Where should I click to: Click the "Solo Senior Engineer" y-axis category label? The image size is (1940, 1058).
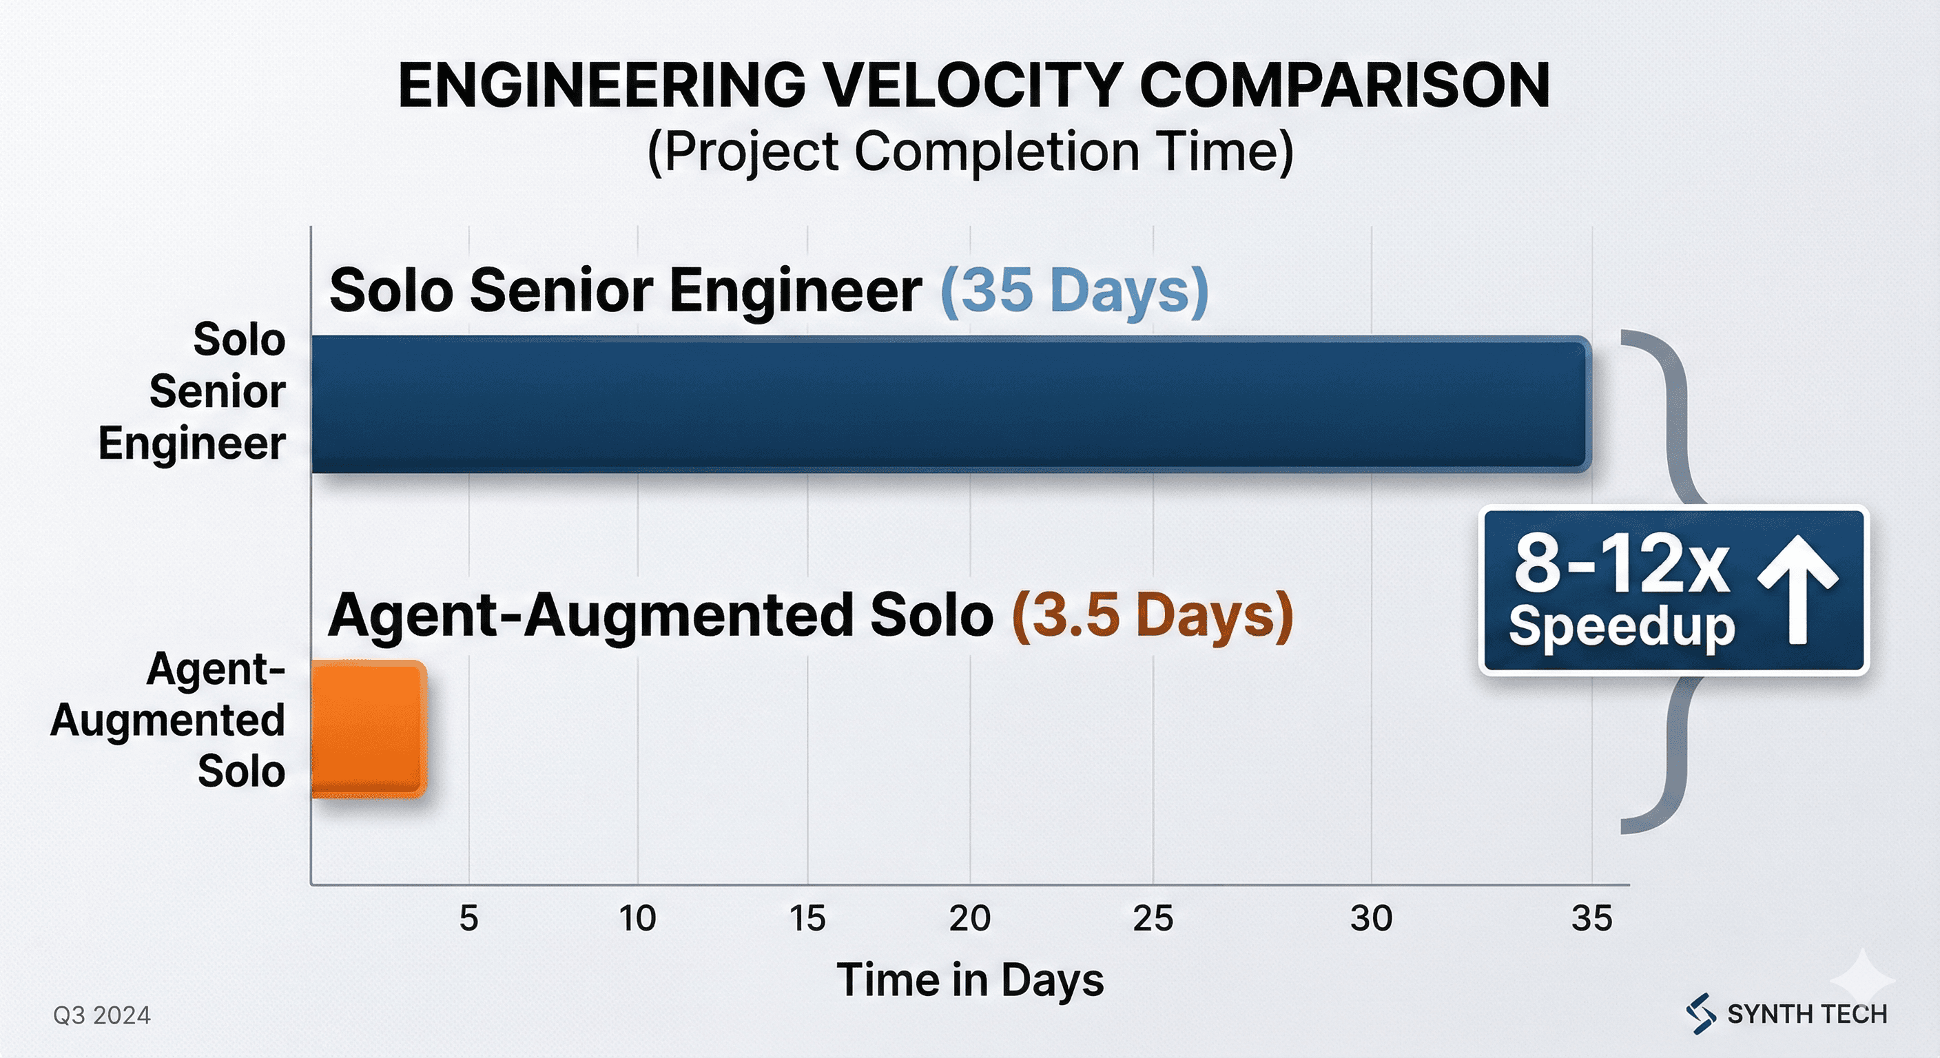coord(193,391)
